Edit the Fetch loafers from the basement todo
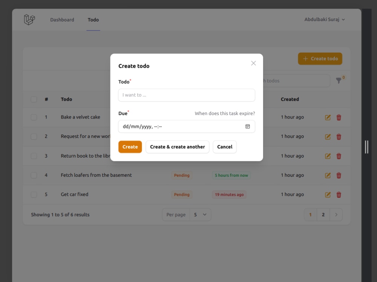This screenshot has width=377, height=282. (328, 175)
